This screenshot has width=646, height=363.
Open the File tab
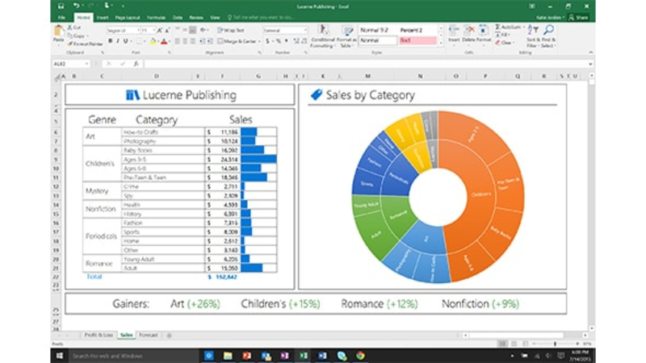[x=61, y=18]
